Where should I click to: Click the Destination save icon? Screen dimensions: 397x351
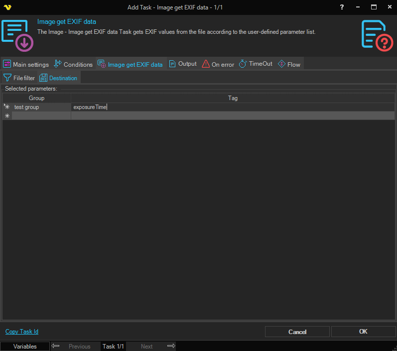(x=43, y=78)
